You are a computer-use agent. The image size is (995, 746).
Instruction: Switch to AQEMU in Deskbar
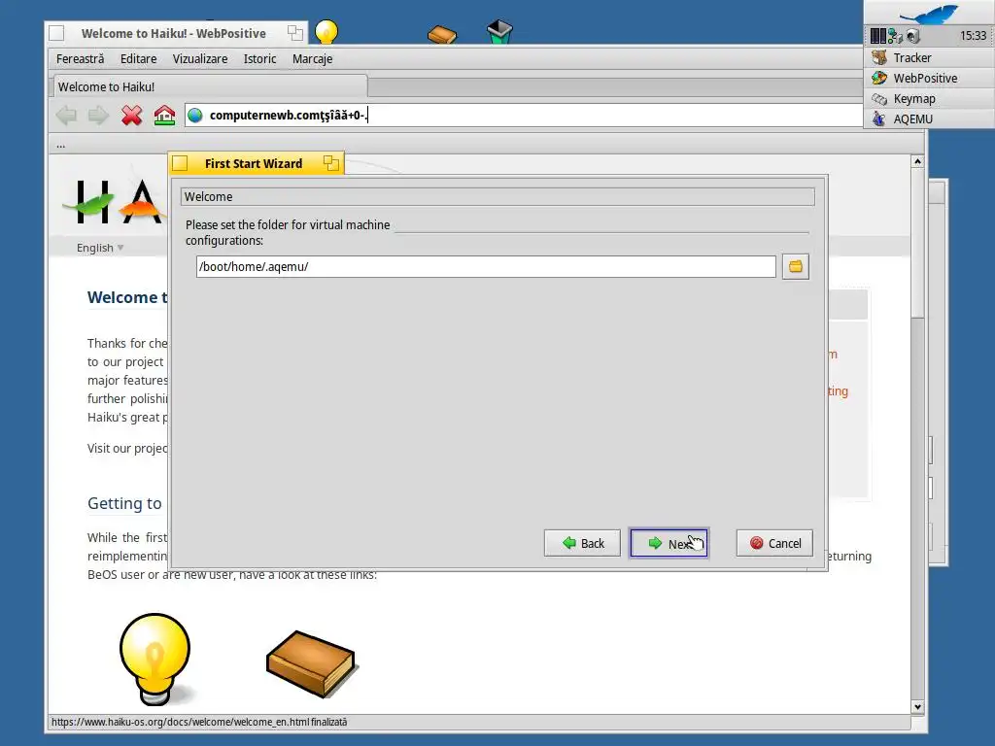point(928,119)
